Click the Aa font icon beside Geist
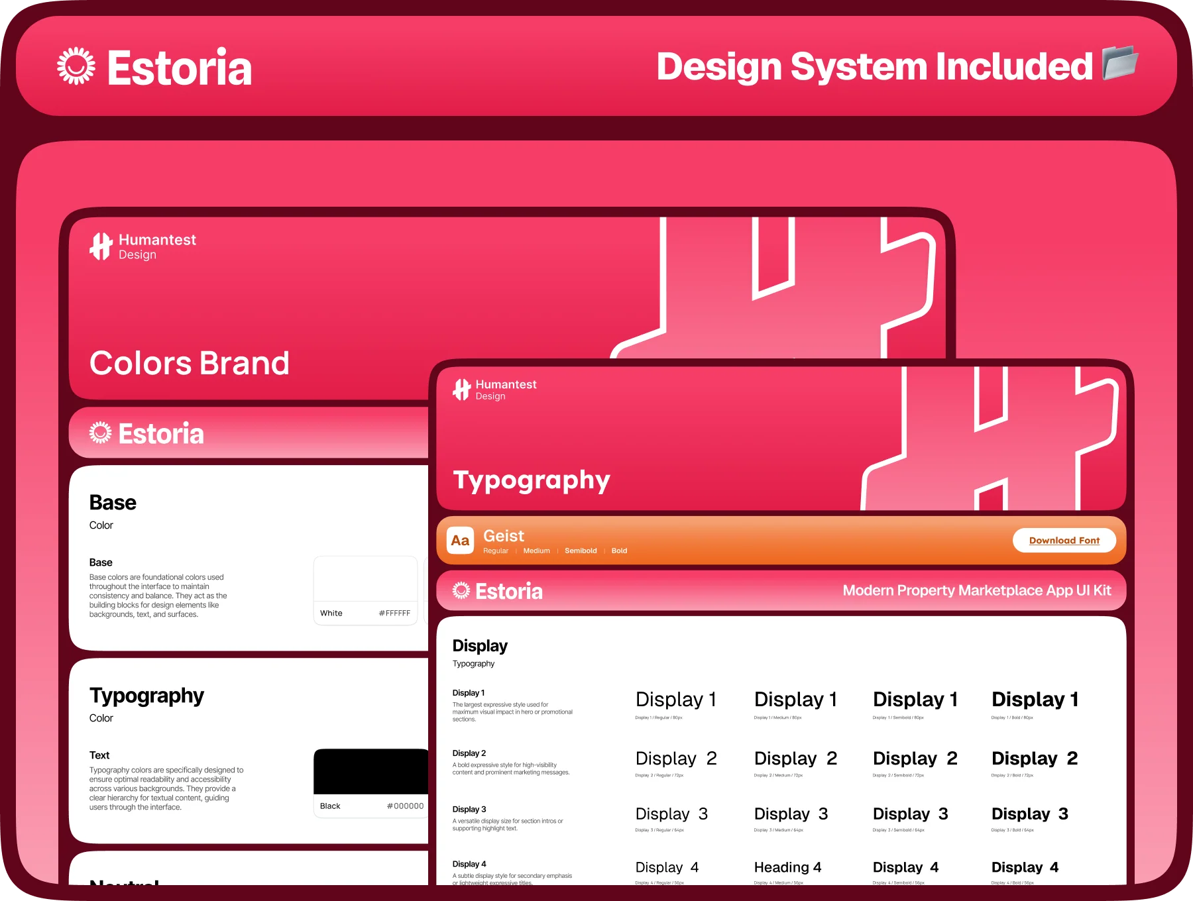 click(x=460, y=541)
